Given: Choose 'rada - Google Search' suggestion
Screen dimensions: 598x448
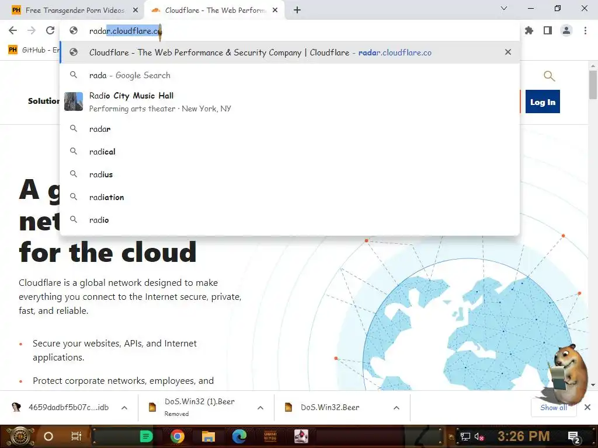Looking at the screenshot, I should [x=290, y=75].
